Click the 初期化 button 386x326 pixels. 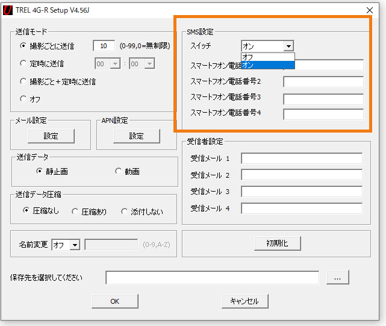(278, 243)
